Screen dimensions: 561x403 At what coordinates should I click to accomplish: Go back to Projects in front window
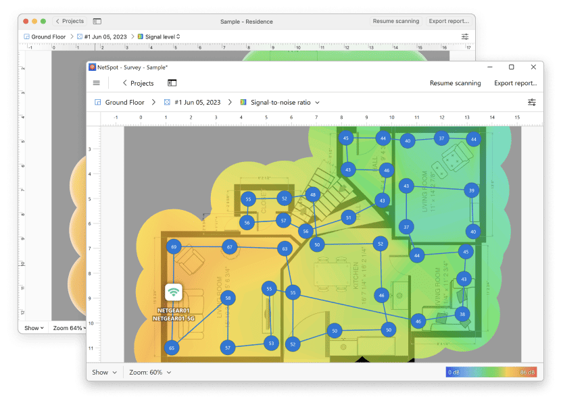[138, 83]
